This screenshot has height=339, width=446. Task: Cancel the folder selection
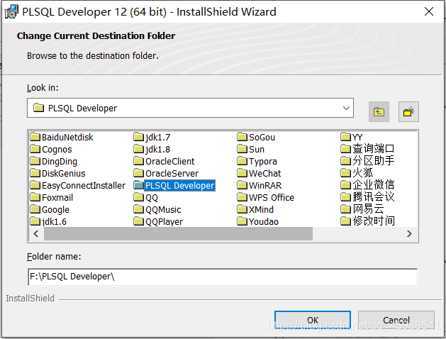(x=396, y=321)
